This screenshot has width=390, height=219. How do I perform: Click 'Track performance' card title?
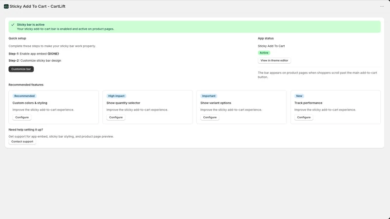tap(308, 103)
